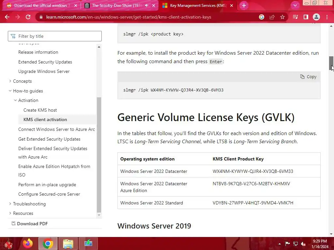The image size is (334, 250).
Task: Open the profile avatar menu
Action: (x=316, y=17)
